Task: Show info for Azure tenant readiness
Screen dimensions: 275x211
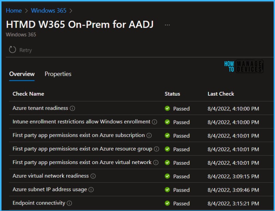Action: 73,108
